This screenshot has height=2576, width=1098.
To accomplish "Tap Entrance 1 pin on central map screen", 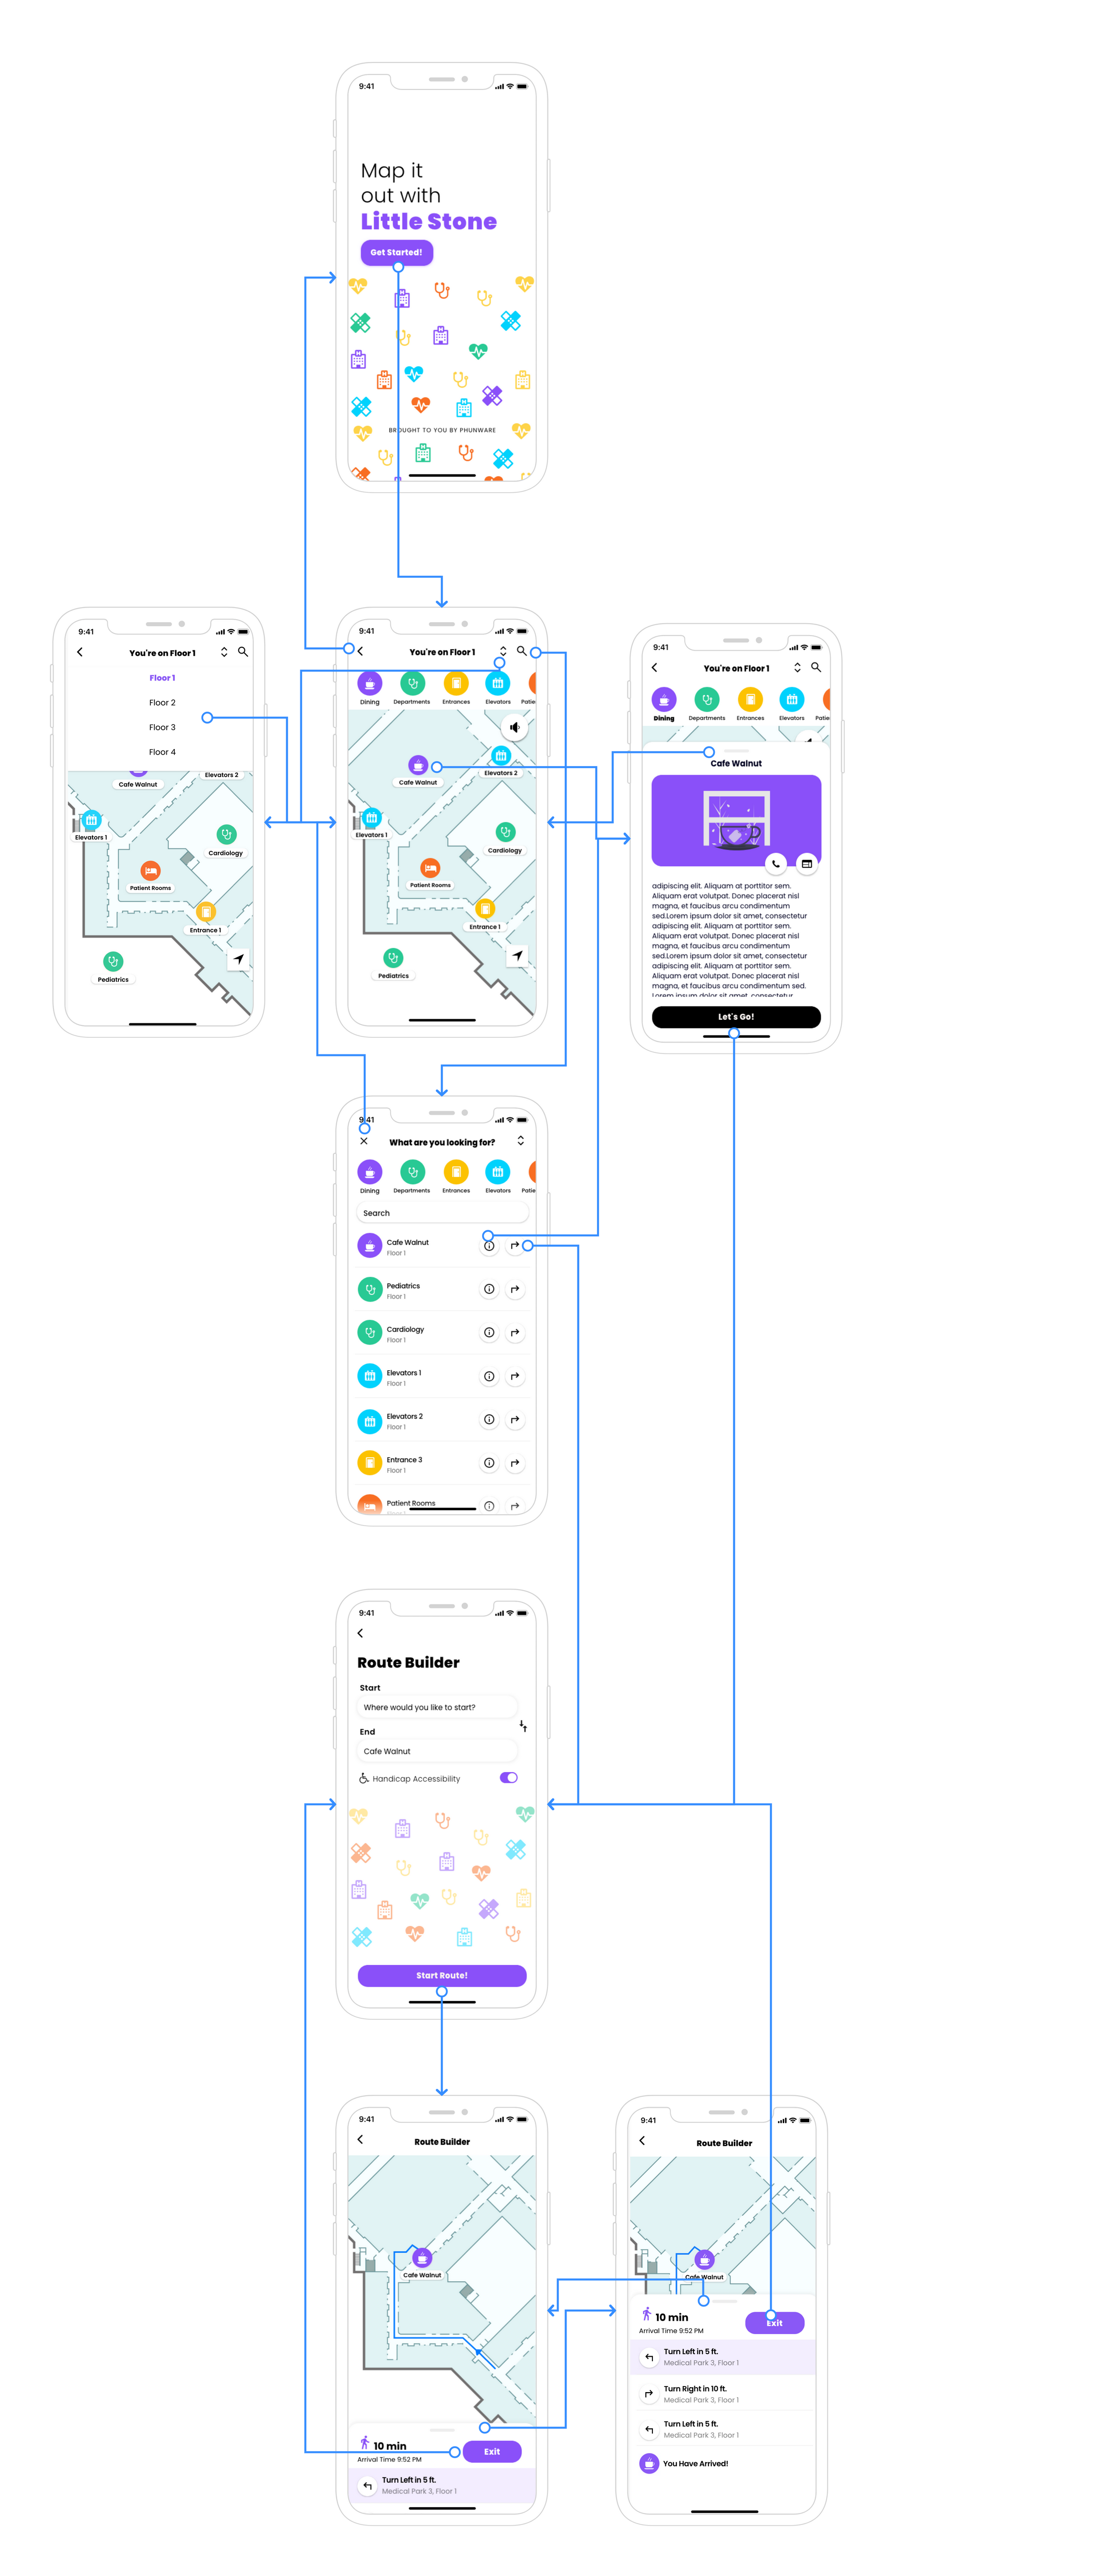I will point(486,909).
